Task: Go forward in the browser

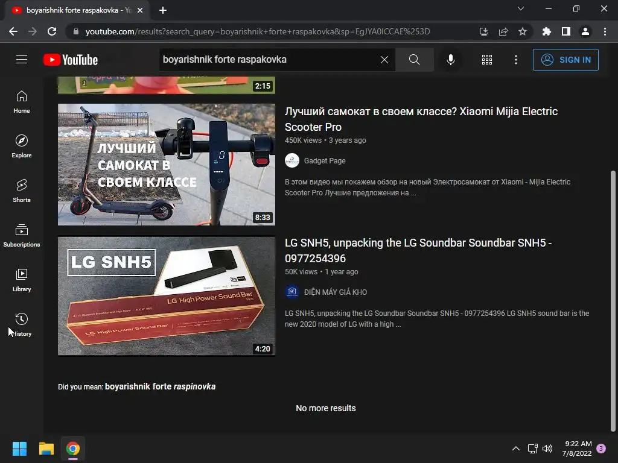Action: [33, 31]
